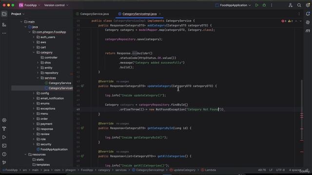This screenshot has width=312, height=175.
Task: Open the AI Assistant icon in right sidebar
Action: coord(308,22)
